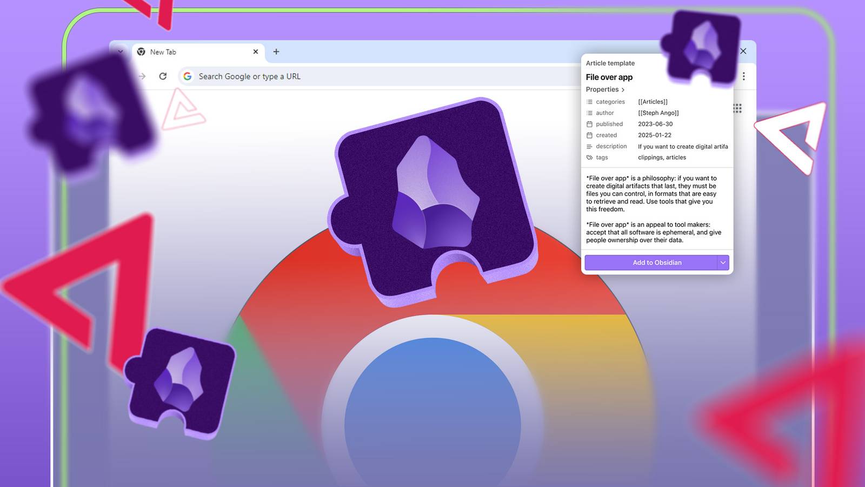Open a new browser tab
Image resolution: width=865 pixels, height=487 pixels.
tap(276, 51)
